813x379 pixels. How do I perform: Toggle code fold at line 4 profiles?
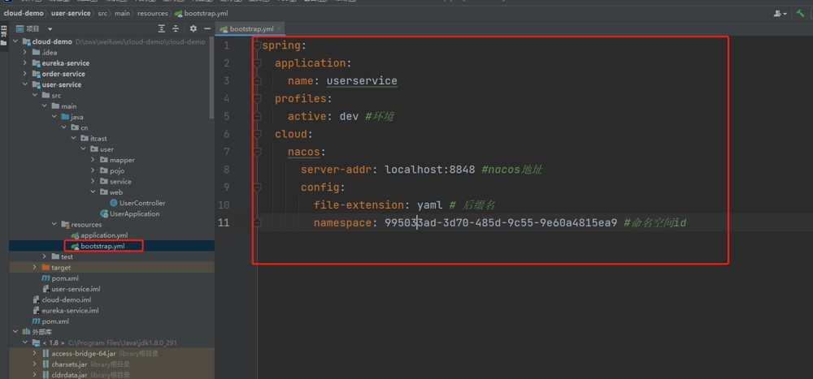[x=257, y=99]
